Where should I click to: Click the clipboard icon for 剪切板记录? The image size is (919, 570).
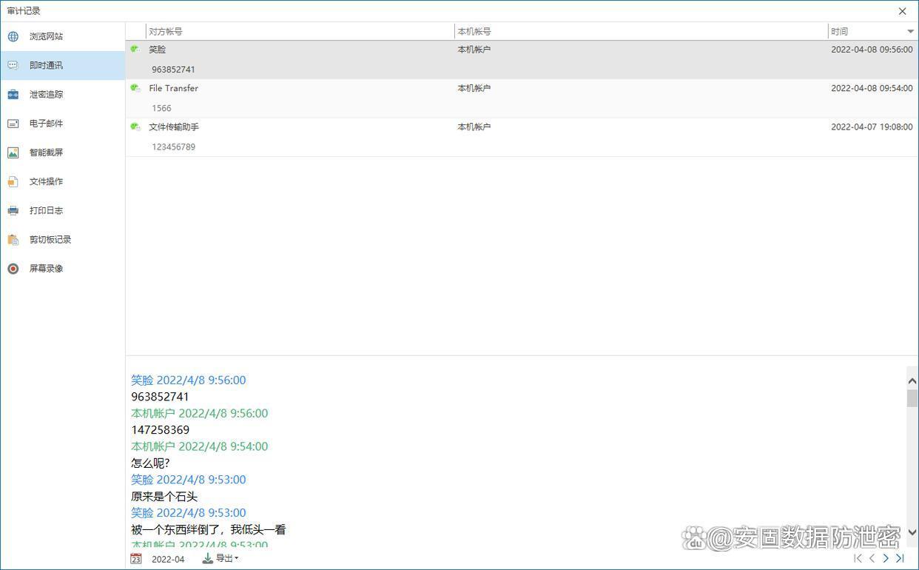tap(13, 240)
